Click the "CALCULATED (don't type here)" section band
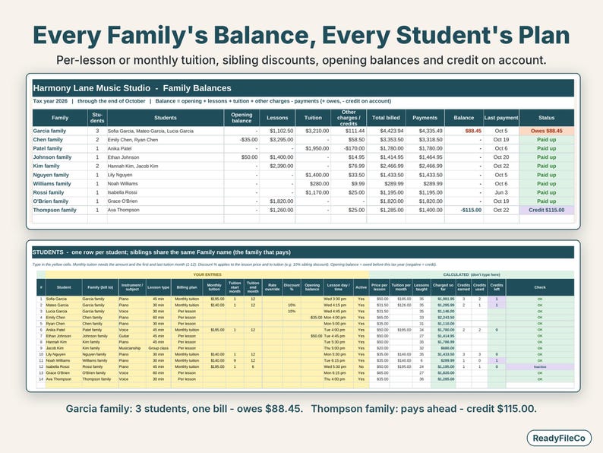The width and height of the screenshot is (603, 453). pyautogui.click(x=472, y=275)
